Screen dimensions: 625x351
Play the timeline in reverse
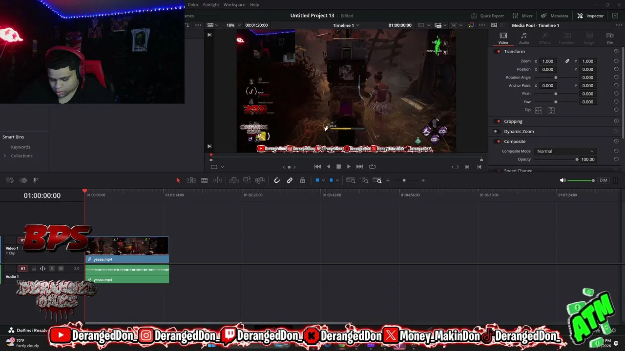(x=328, y=167)
